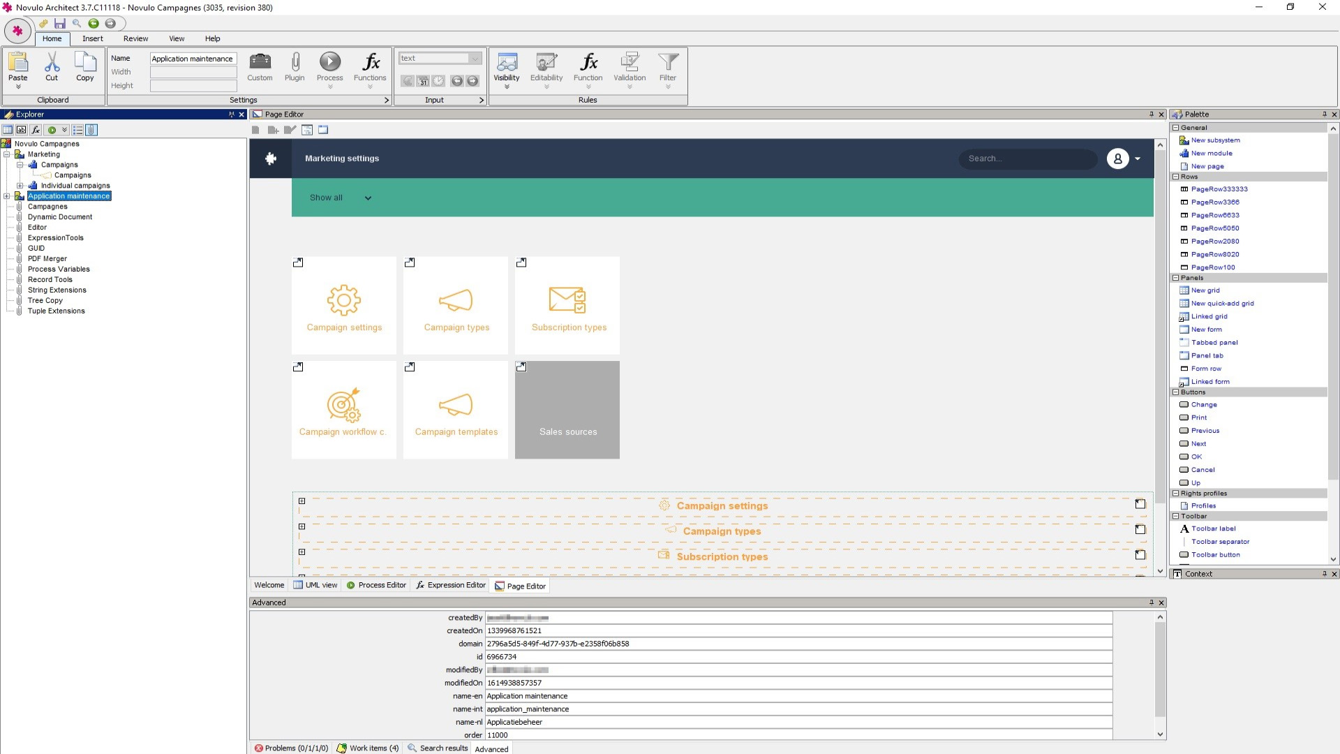Screen dimensions: 1340x754
Task: Click the fx icon in Explorer toolbar
Action: (x=36, y=130)
